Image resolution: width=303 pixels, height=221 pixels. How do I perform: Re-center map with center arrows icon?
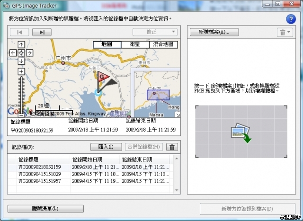point(21,53)
